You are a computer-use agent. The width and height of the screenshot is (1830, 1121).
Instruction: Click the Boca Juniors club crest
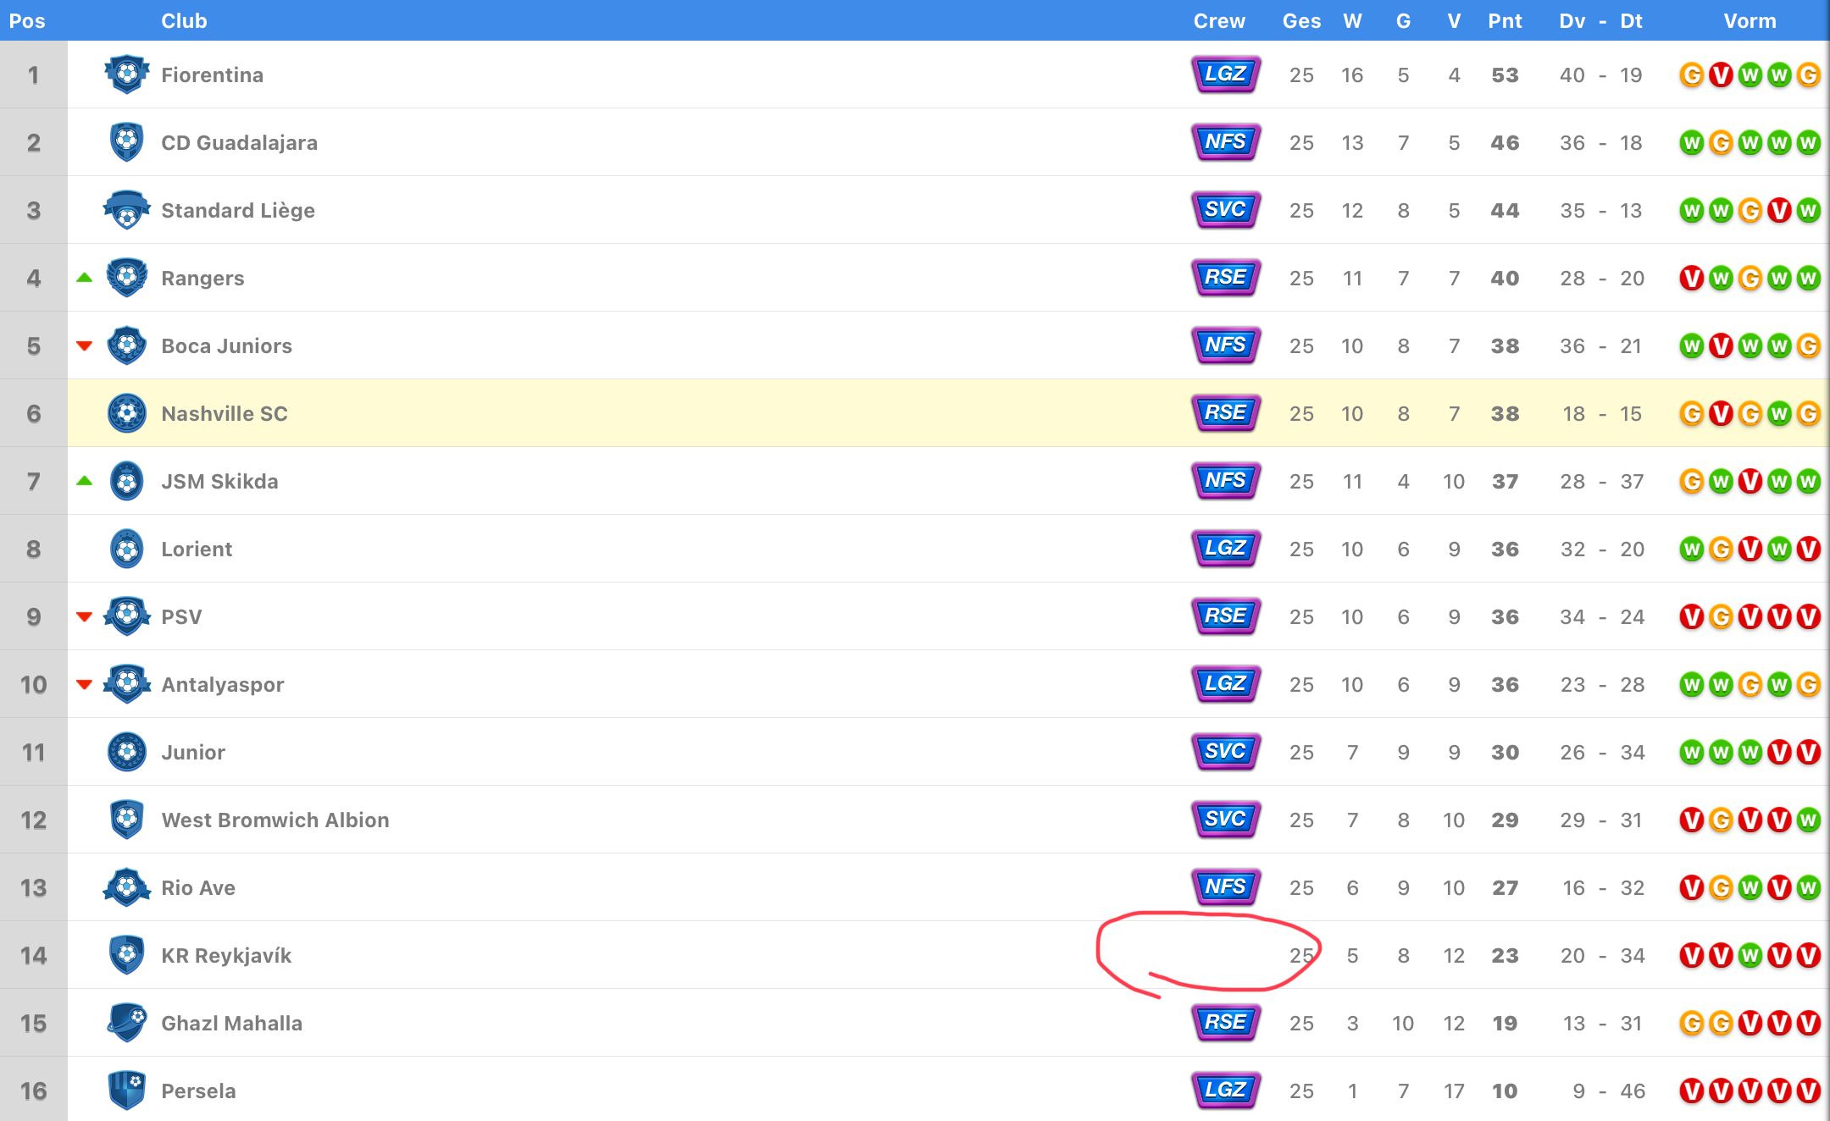point(127,345)
